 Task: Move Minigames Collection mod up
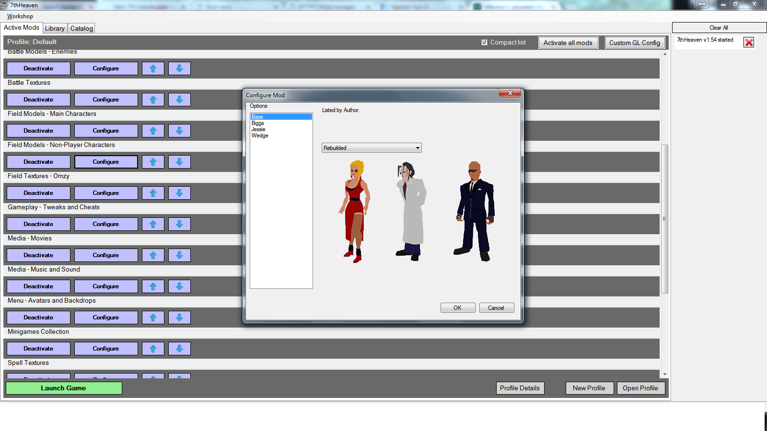(x=153, y=349)
